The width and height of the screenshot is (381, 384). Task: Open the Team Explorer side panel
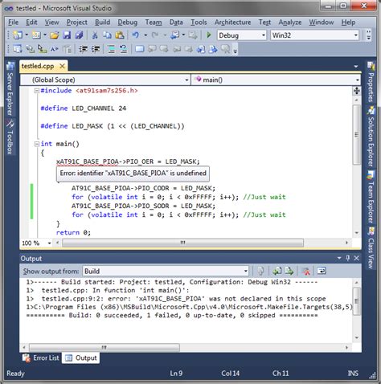tap(371, 198)
